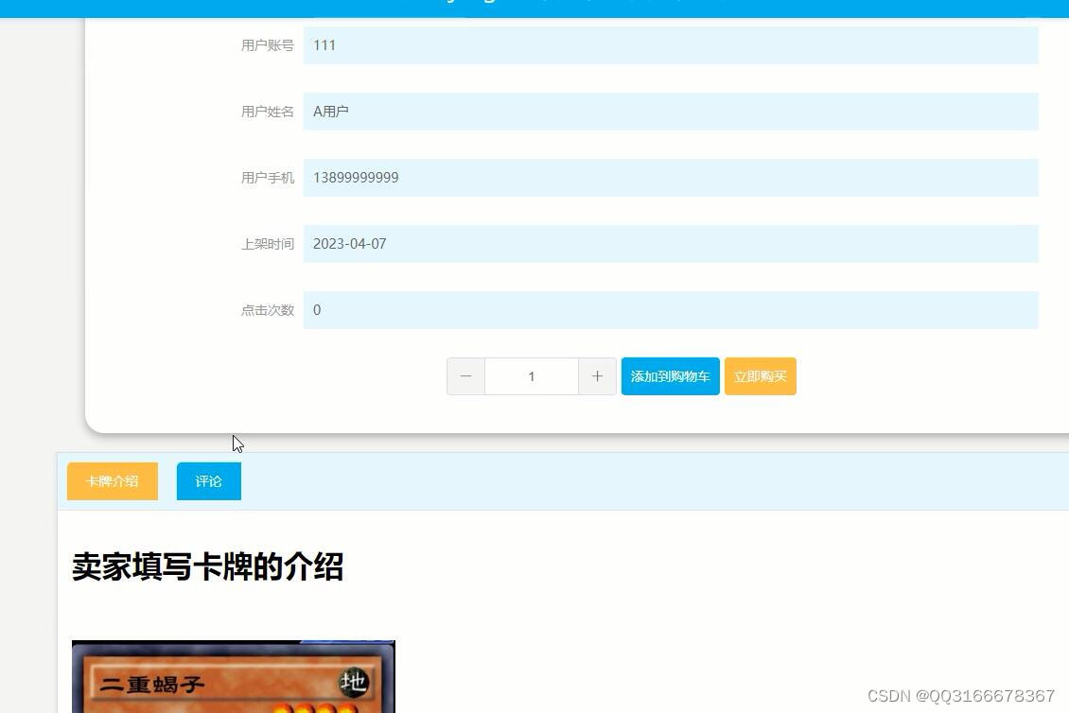Click the orange active 卡牌介绍 tab button
The width and height of the screenshot is (1069, 713).
[x=112, y=480]
